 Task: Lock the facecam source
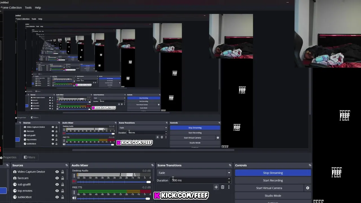click(63, 178)
